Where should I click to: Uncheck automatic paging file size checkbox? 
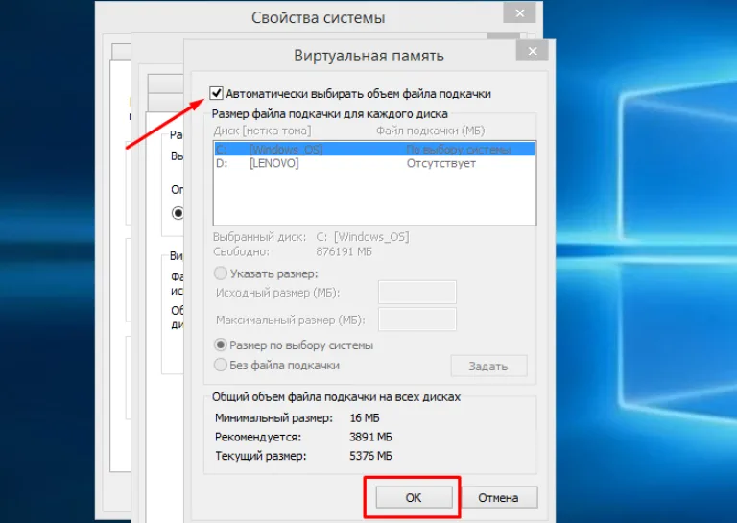click(216, 93)
